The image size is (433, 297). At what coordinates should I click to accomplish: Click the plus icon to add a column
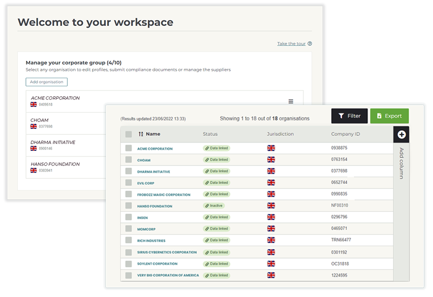[401, 134]
